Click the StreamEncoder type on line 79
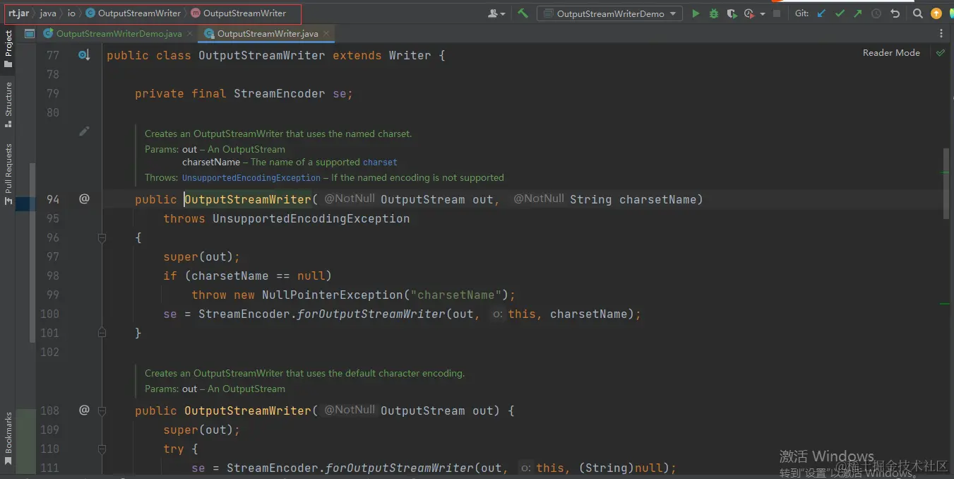The image size is (954, 479). pos(280,94)
